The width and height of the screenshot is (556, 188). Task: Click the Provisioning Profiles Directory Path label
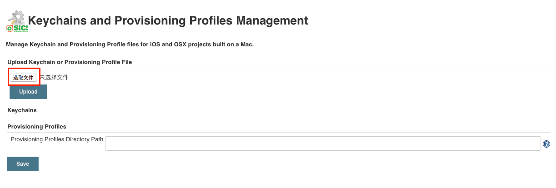[x=57, y=139]
